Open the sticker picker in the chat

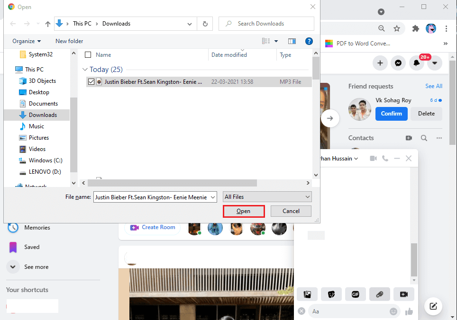coord(331,294)
